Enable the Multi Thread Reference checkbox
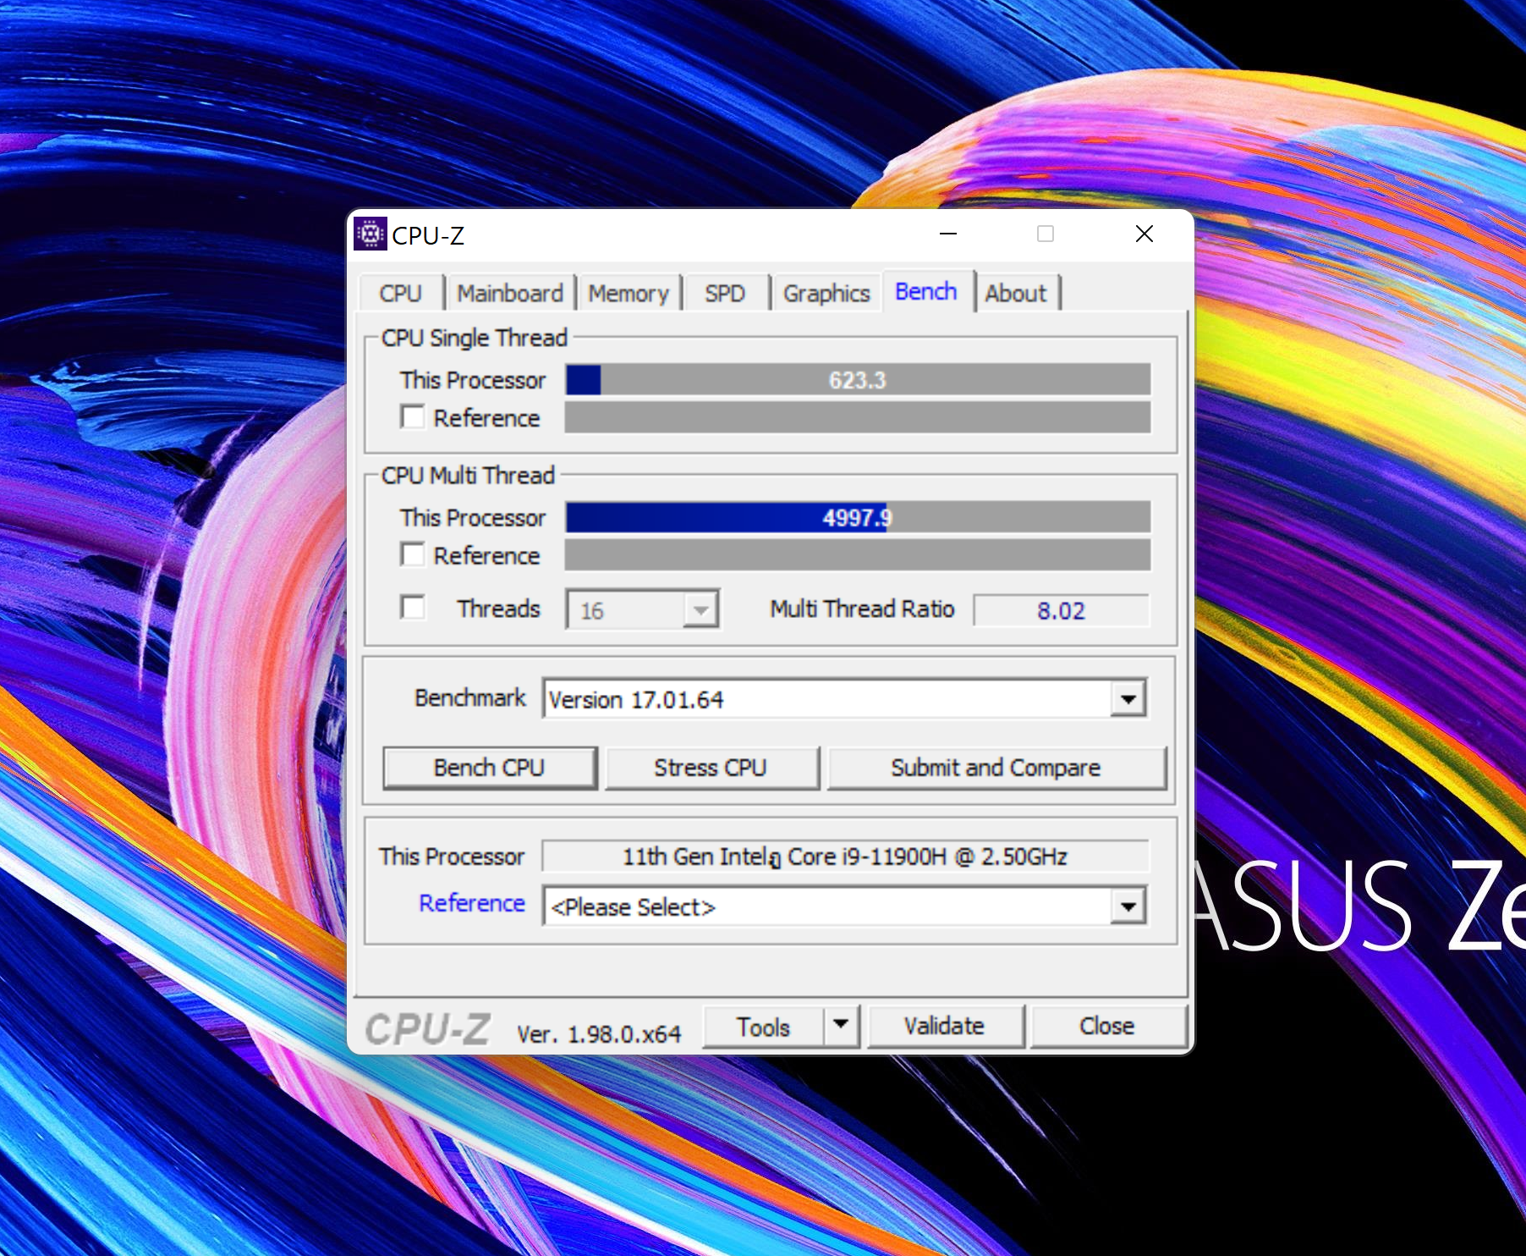The image size is (1526, 1256). [x=412, y=554]
